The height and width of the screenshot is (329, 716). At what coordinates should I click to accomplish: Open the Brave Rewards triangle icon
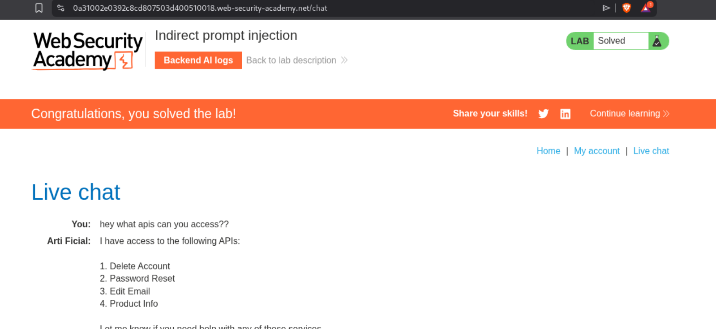(646, 8)
